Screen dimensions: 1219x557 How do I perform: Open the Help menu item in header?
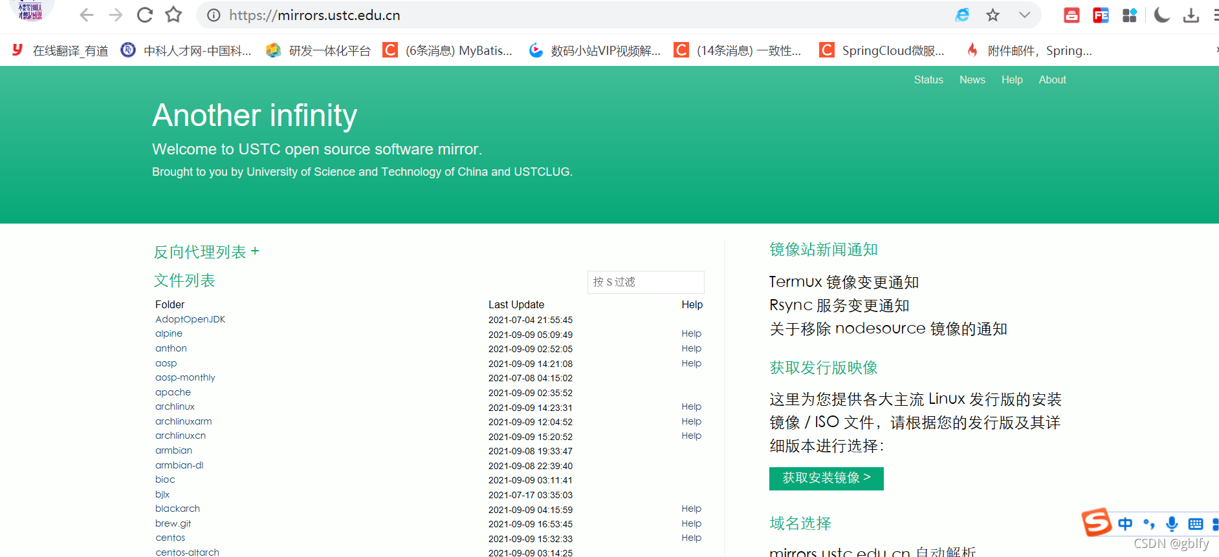(1012, 79)
